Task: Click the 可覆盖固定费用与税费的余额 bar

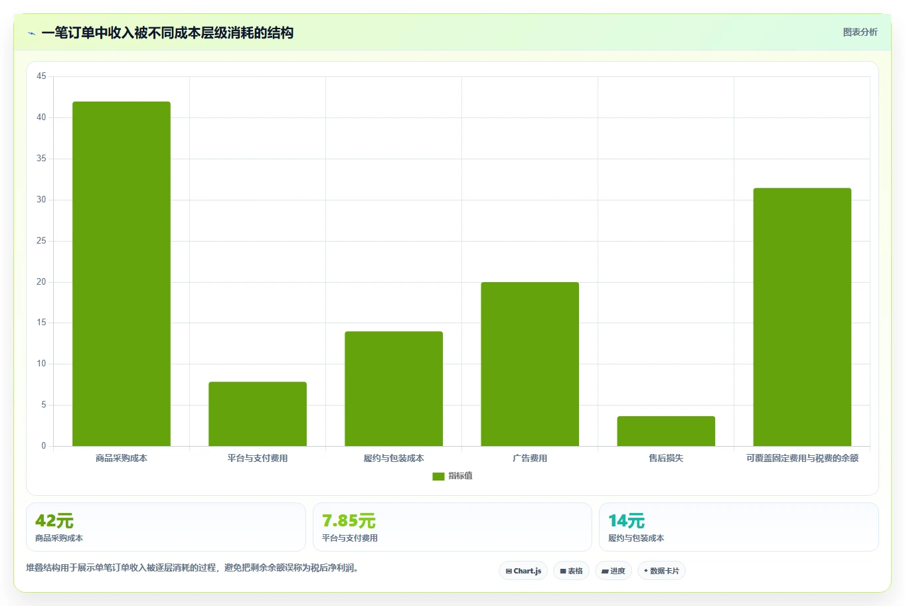Action: 802,317
